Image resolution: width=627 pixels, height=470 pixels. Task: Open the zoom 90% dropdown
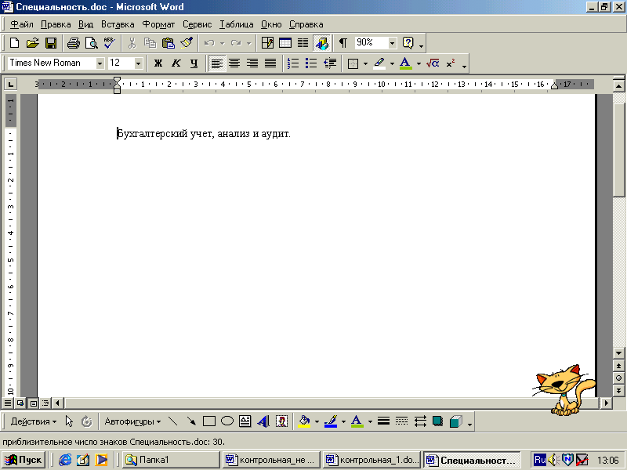coord(393,43)
